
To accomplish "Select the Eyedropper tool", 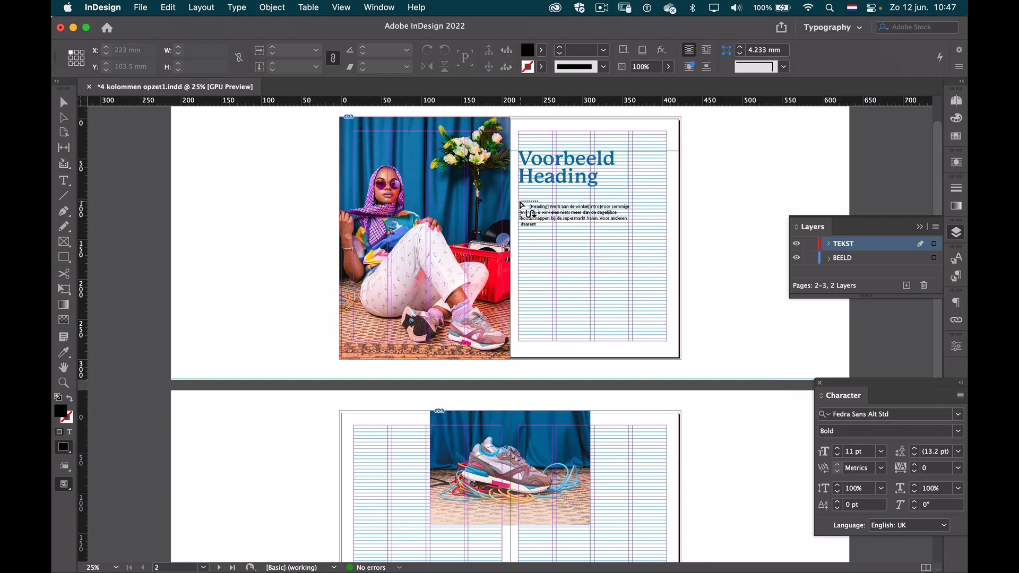I will [x=64, y=352].
